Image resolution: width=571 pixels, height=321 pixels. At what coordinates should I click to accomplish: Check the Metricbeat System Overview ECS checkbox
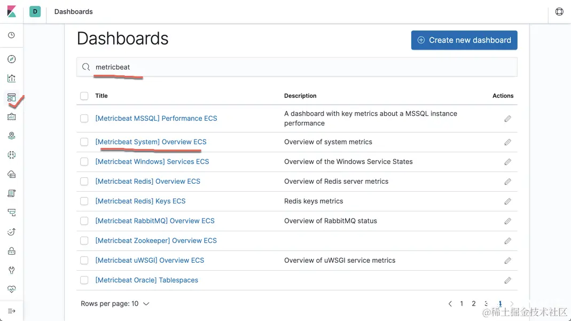coord(84,142)
